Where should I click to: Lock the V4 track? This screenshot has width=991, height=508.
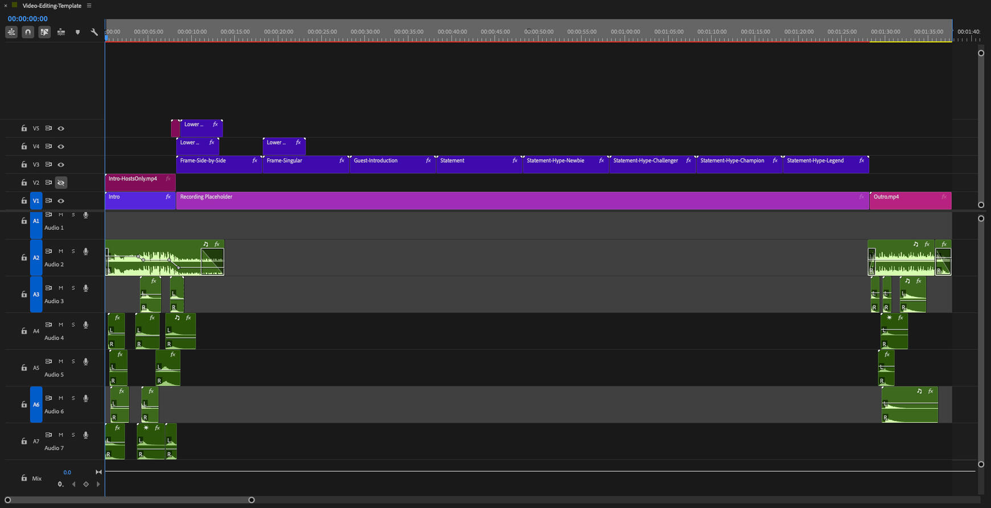[x=24, y=147]
